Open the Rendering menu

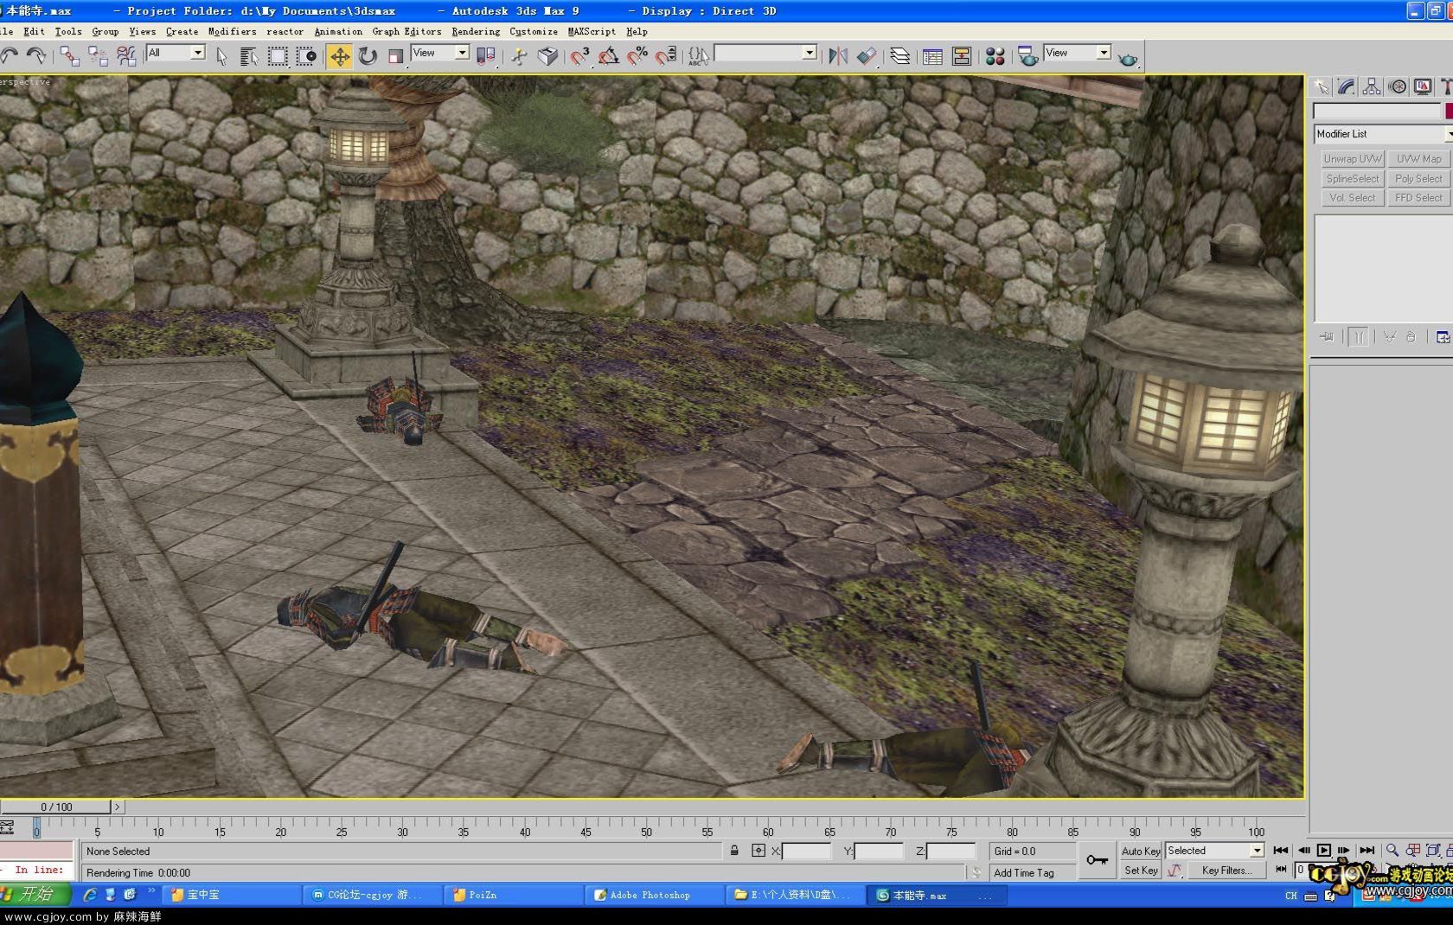(476, 31)
